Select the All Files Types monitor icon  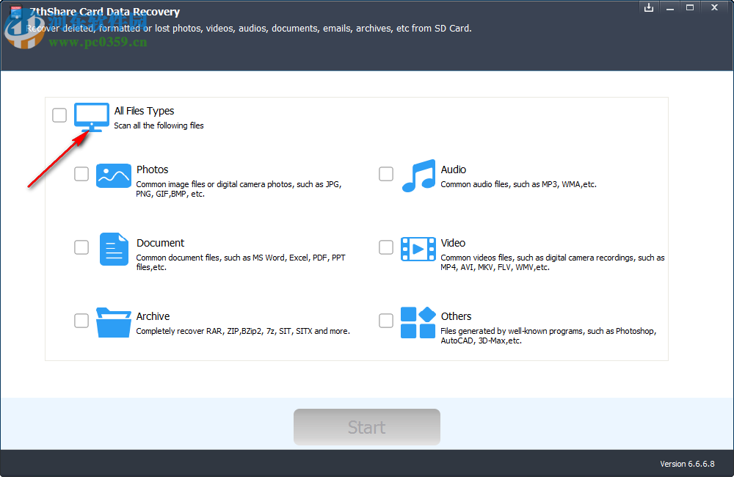(91, 116)
